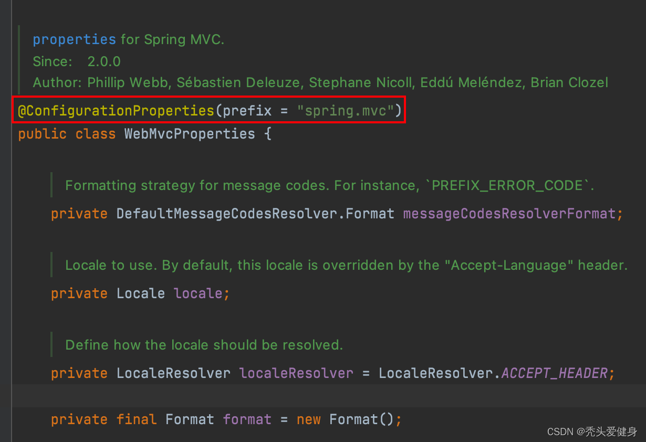Click the blue "properties" doc link
646x442 pixels.
coord(74,39)
